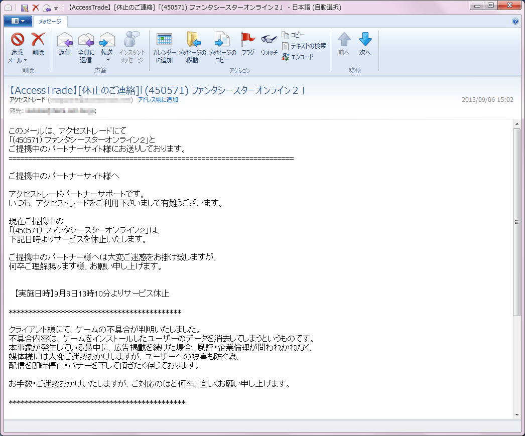Click the line starting 媒体様には大変ご迷惑

[124, 357]
